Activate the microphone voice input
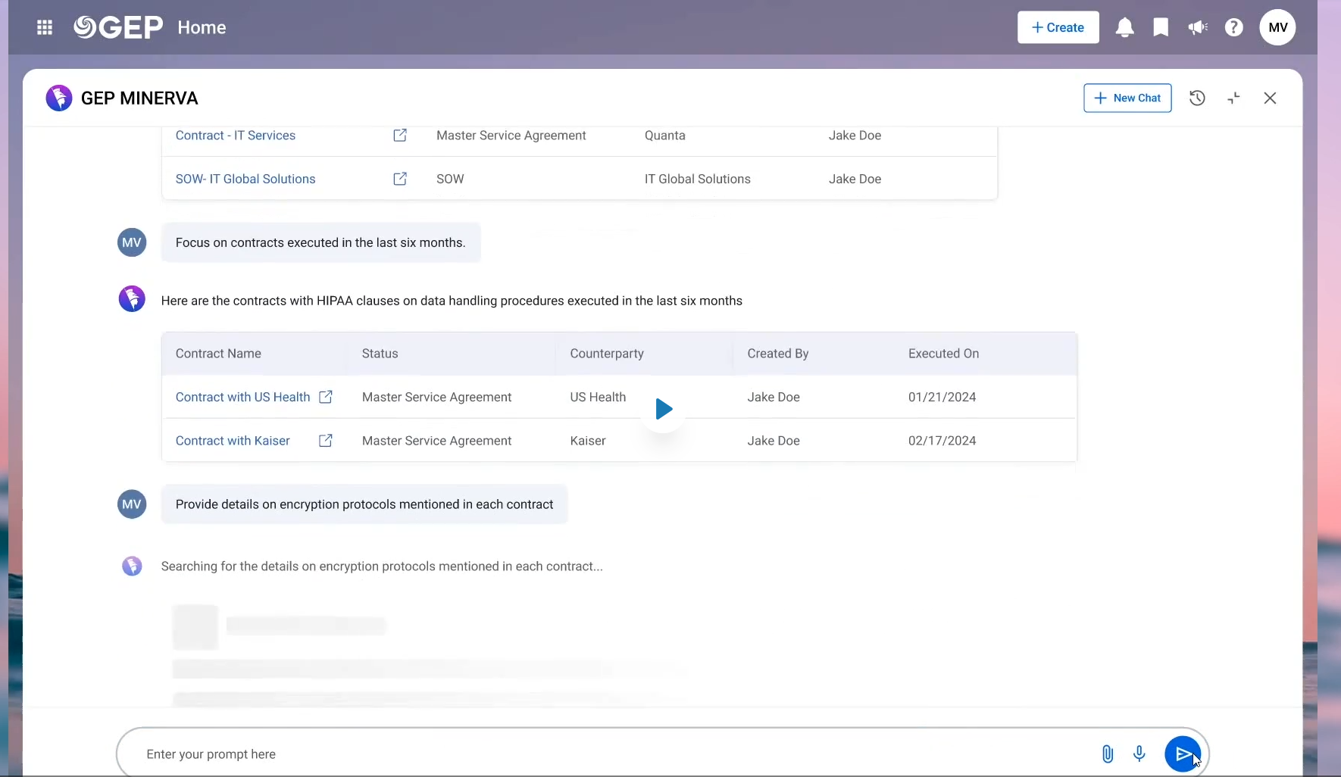Screen dimensions: 1341x777 coord(1139,754)
